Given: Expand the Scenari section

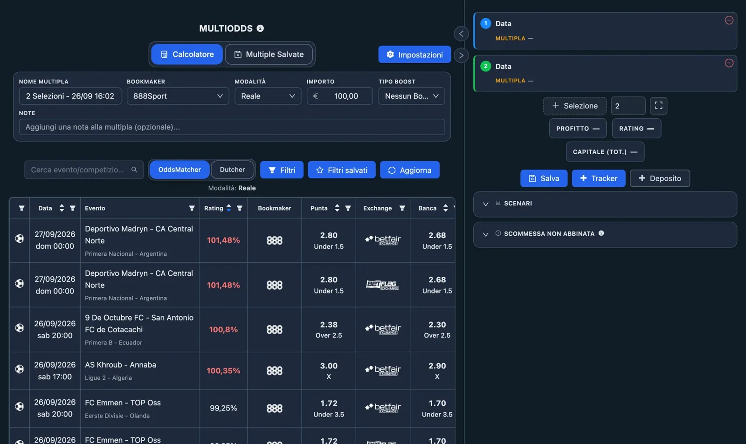Looking at the screenshot, I should pos(605,204).
